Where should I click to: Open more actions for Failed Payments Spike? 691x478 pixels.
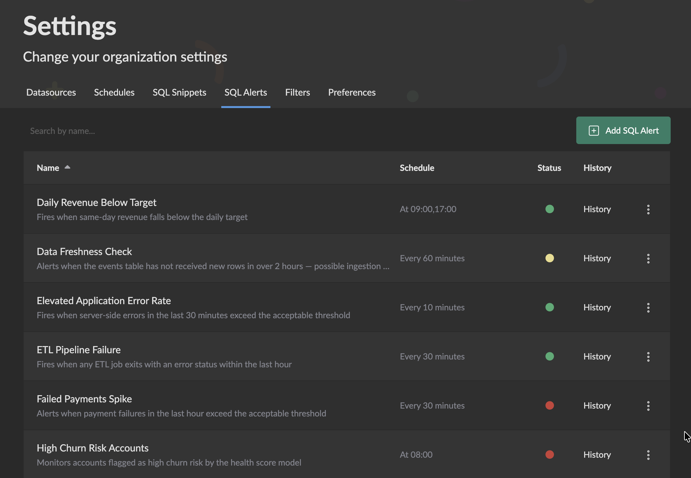tap(648, 406)
